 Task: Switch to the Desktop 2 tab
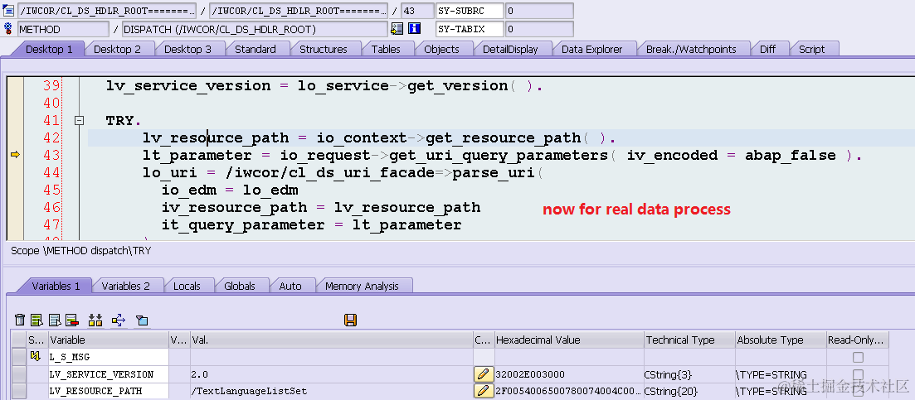117,50
